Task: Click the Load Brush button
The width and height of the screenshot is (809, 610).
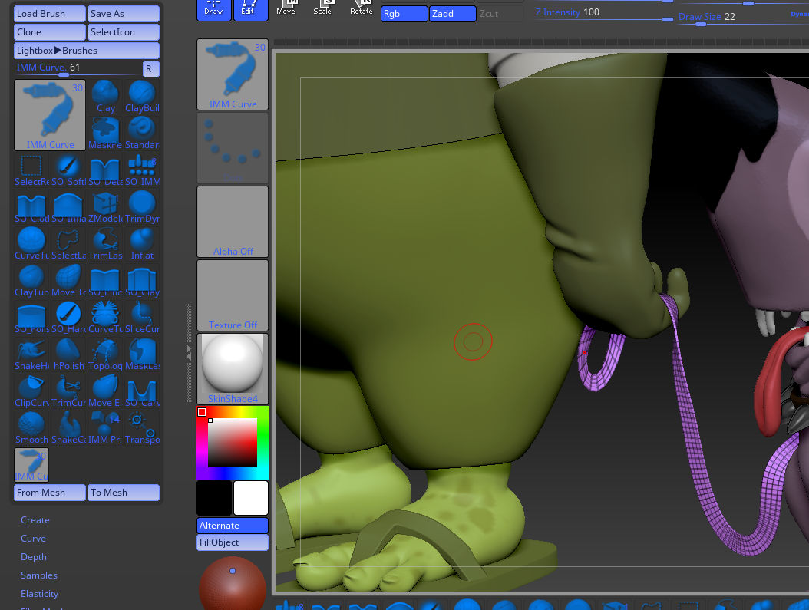Action: (x=50, y=14)
